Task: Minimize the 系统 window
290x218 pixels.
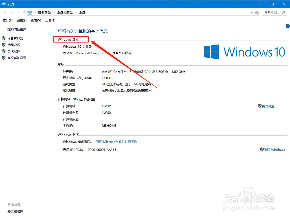Action: click(260, 4)
